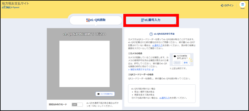This screenshot has width=249, height=111.
Task: Open the eL番号入力 link in the instructions
Action: (x=157, y=45)
